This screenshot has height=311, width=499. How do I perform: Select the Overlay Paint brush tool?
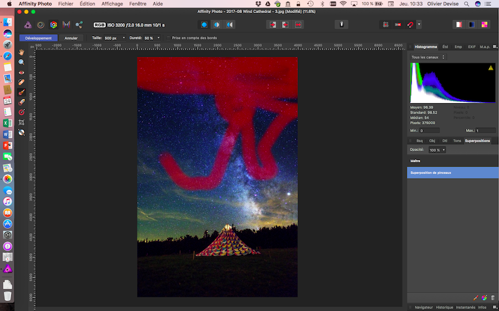(21, 92)
